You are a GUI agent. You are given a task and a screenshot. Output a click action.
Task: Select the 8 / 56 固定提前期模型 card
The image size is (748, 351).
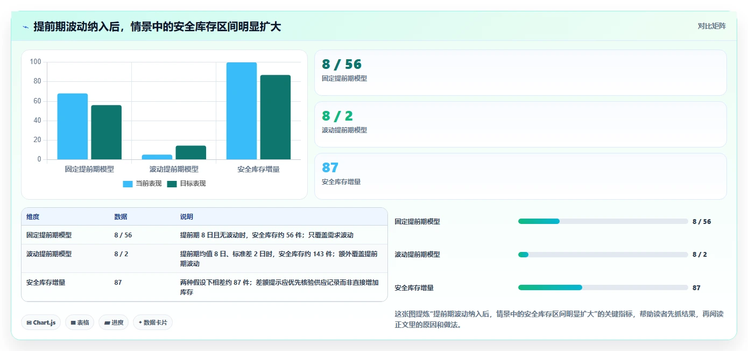(x=520, y=73)
